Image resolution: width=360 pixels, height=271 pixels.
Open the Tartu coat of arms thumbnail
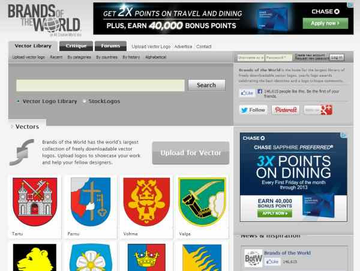35,201
